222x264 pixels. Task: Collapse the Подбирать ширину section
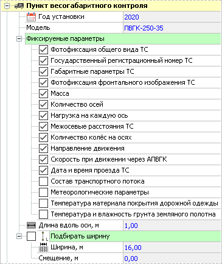coord(19,237)
